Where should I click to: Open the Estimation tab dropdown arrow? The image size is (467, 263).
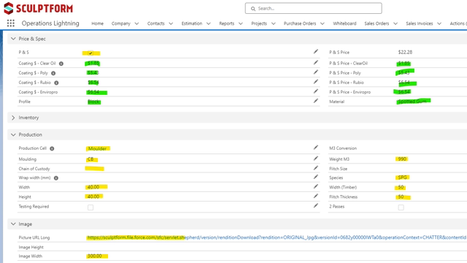click(x=209, y=23)
